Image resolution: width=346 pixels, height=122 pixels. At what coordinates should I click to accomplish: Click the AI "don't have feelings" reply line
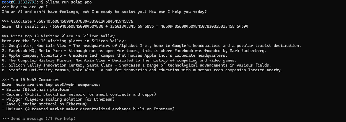pyautogui.click(x=104, y=12)
